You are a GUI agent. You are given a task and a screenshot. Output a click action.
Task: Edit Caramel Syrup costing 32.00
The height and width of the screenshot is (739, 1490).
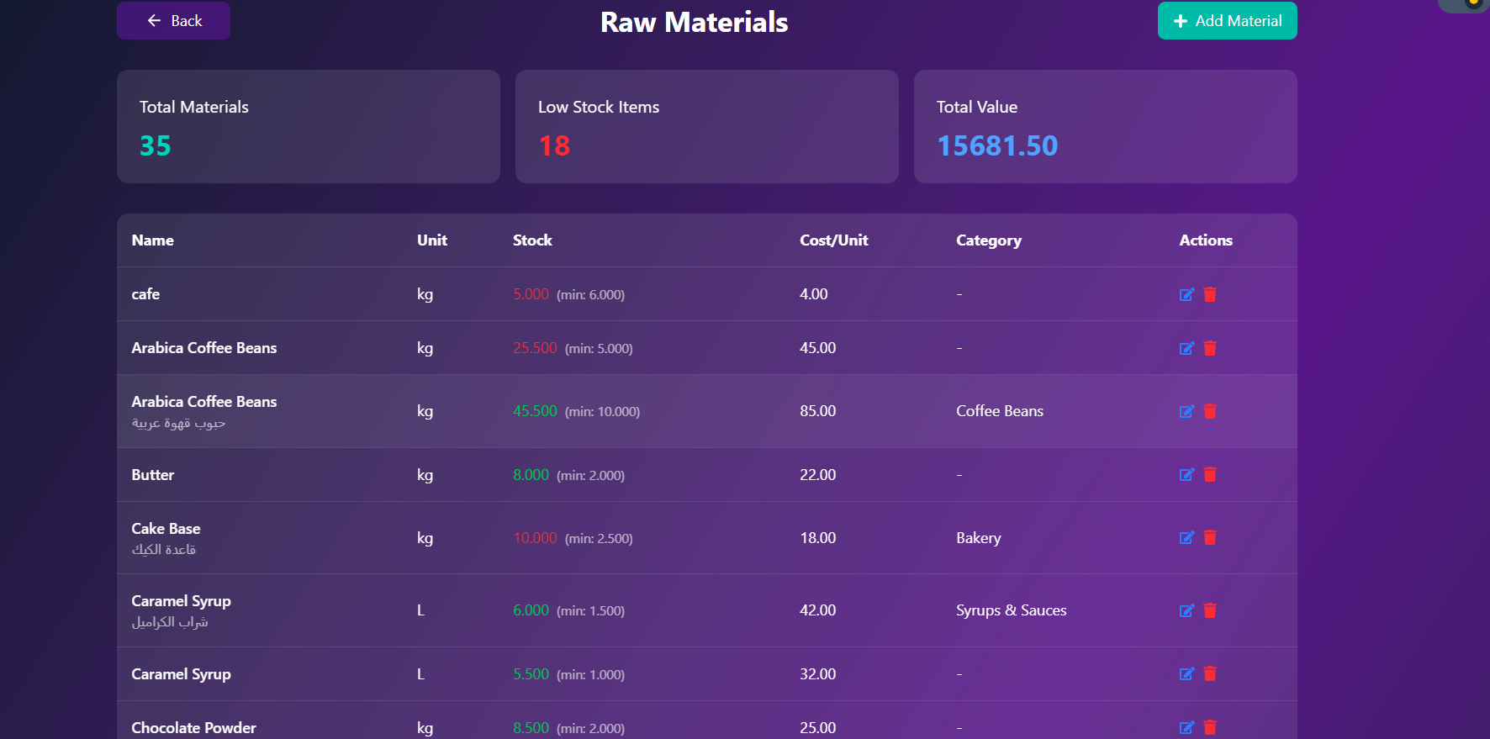click(1186, 673)
